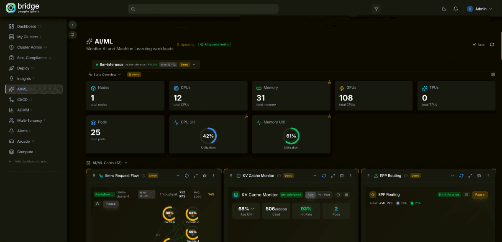502x242 pixels.
Task: Click drag handle of KV Cache Monitor card
Action: point(231,176)
